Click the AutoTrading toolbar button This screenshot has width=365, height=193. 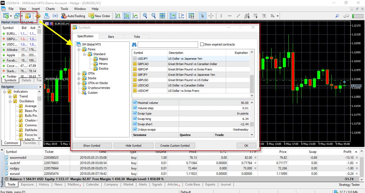click(73, 16)
